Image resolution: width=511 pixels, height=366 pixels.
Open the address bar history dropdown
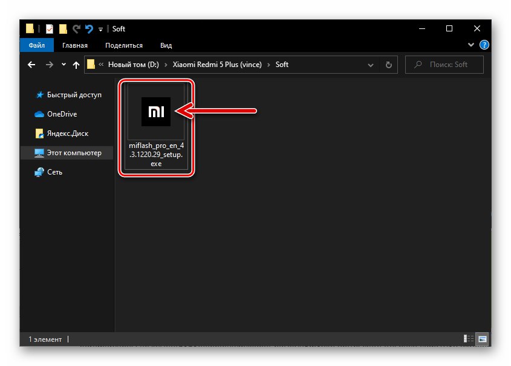click(371, 65)
